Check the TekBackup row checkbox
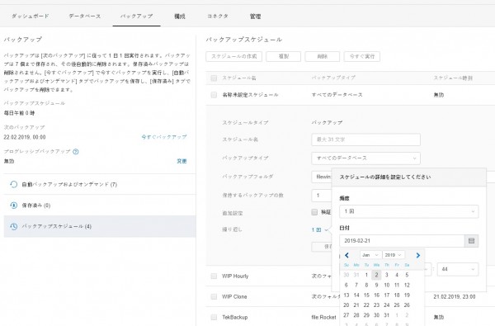Viewport: 495px width, 326px height. coord(214,317)
